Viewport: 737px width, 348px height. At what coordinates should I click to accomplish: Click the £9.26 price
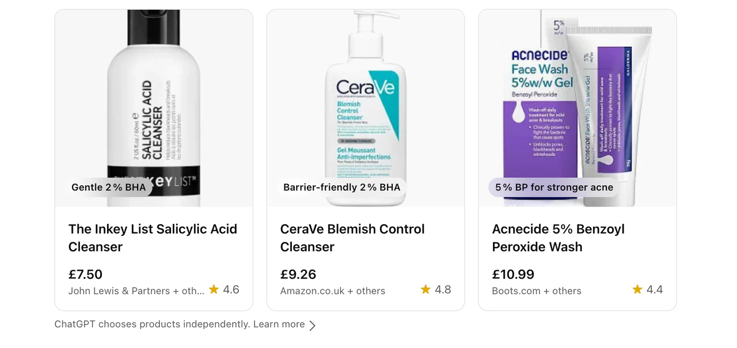click(x=298, y=274)
